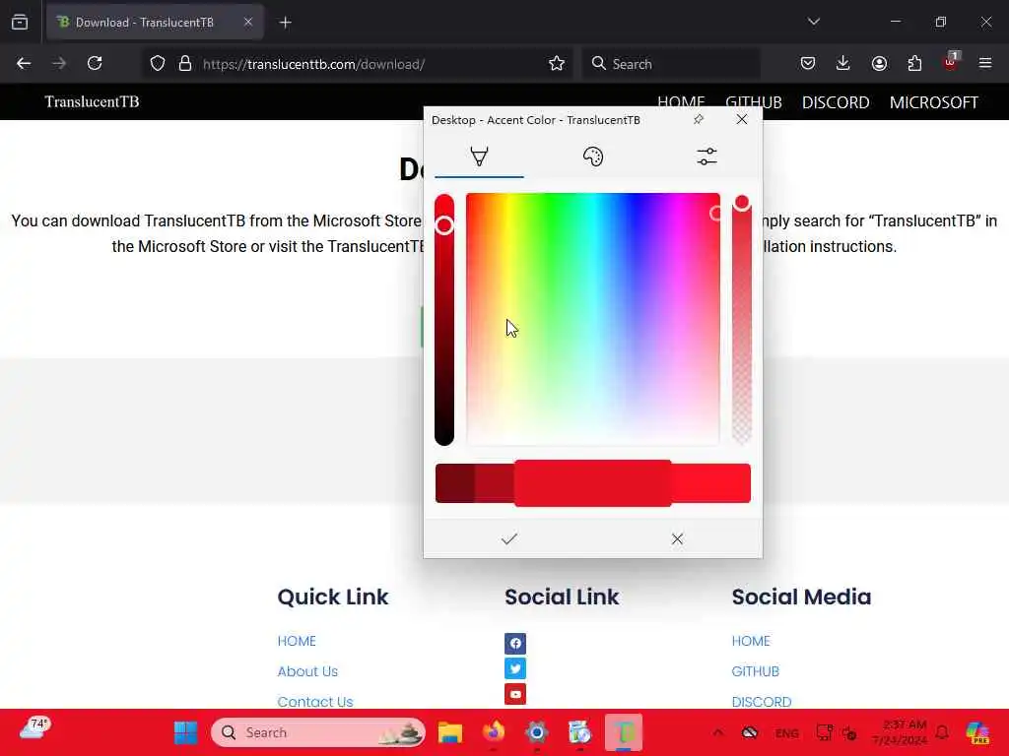Select the darkest red preview swatch
The width and height of the screenshot is (1009, 756).
[455, 483]
